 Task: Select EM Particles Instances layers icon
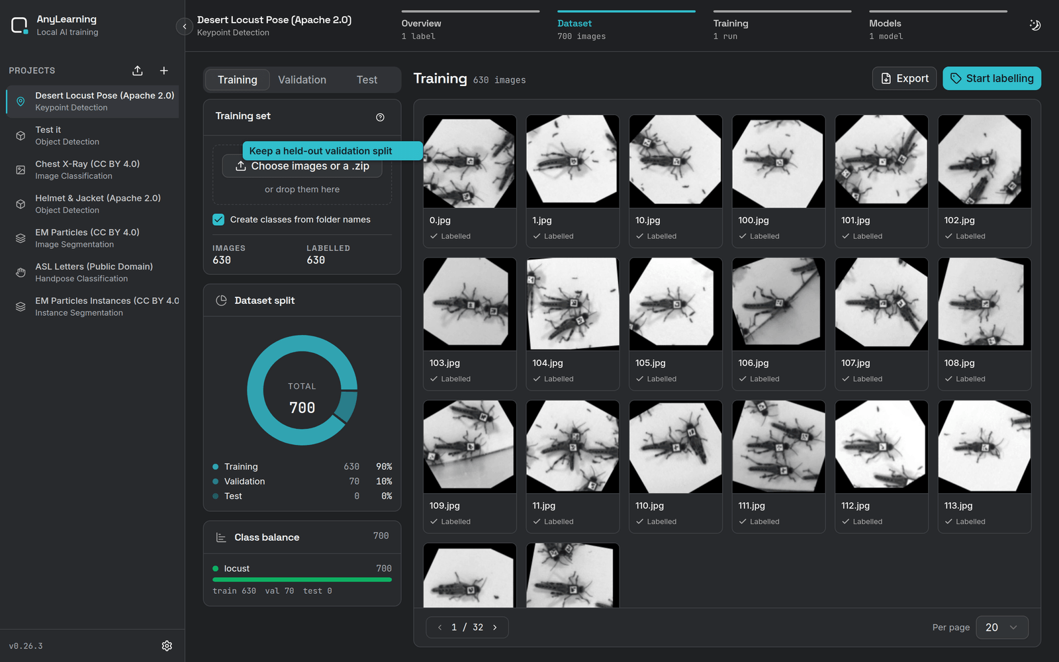[21, 307]
